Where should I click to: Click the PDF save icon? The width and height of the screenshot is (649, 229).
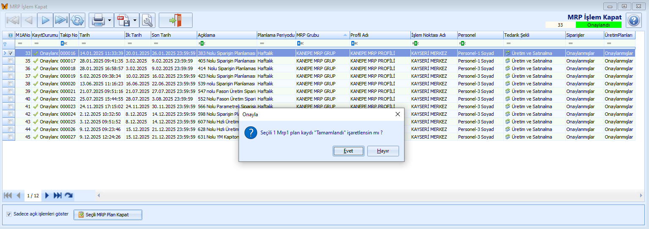pyautogui.click(x=123, y=20)
